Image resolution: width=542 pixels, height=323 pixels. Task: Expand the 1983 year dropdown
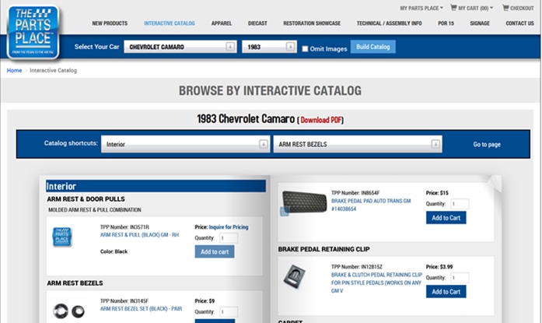click(269, 47)
